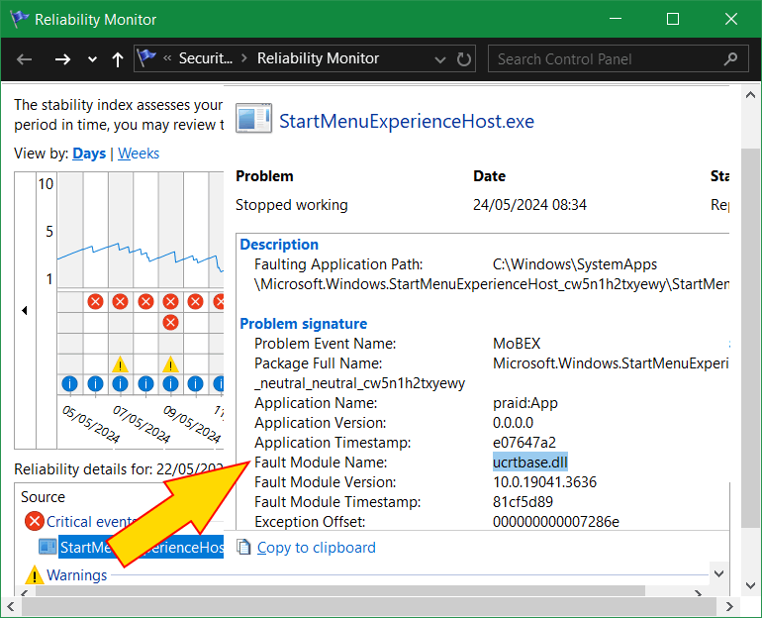The width and height of the screenshot is (762, 618).
Task: Select the highlighted ucrtbase.dll value
Action: tap(530, 462)
